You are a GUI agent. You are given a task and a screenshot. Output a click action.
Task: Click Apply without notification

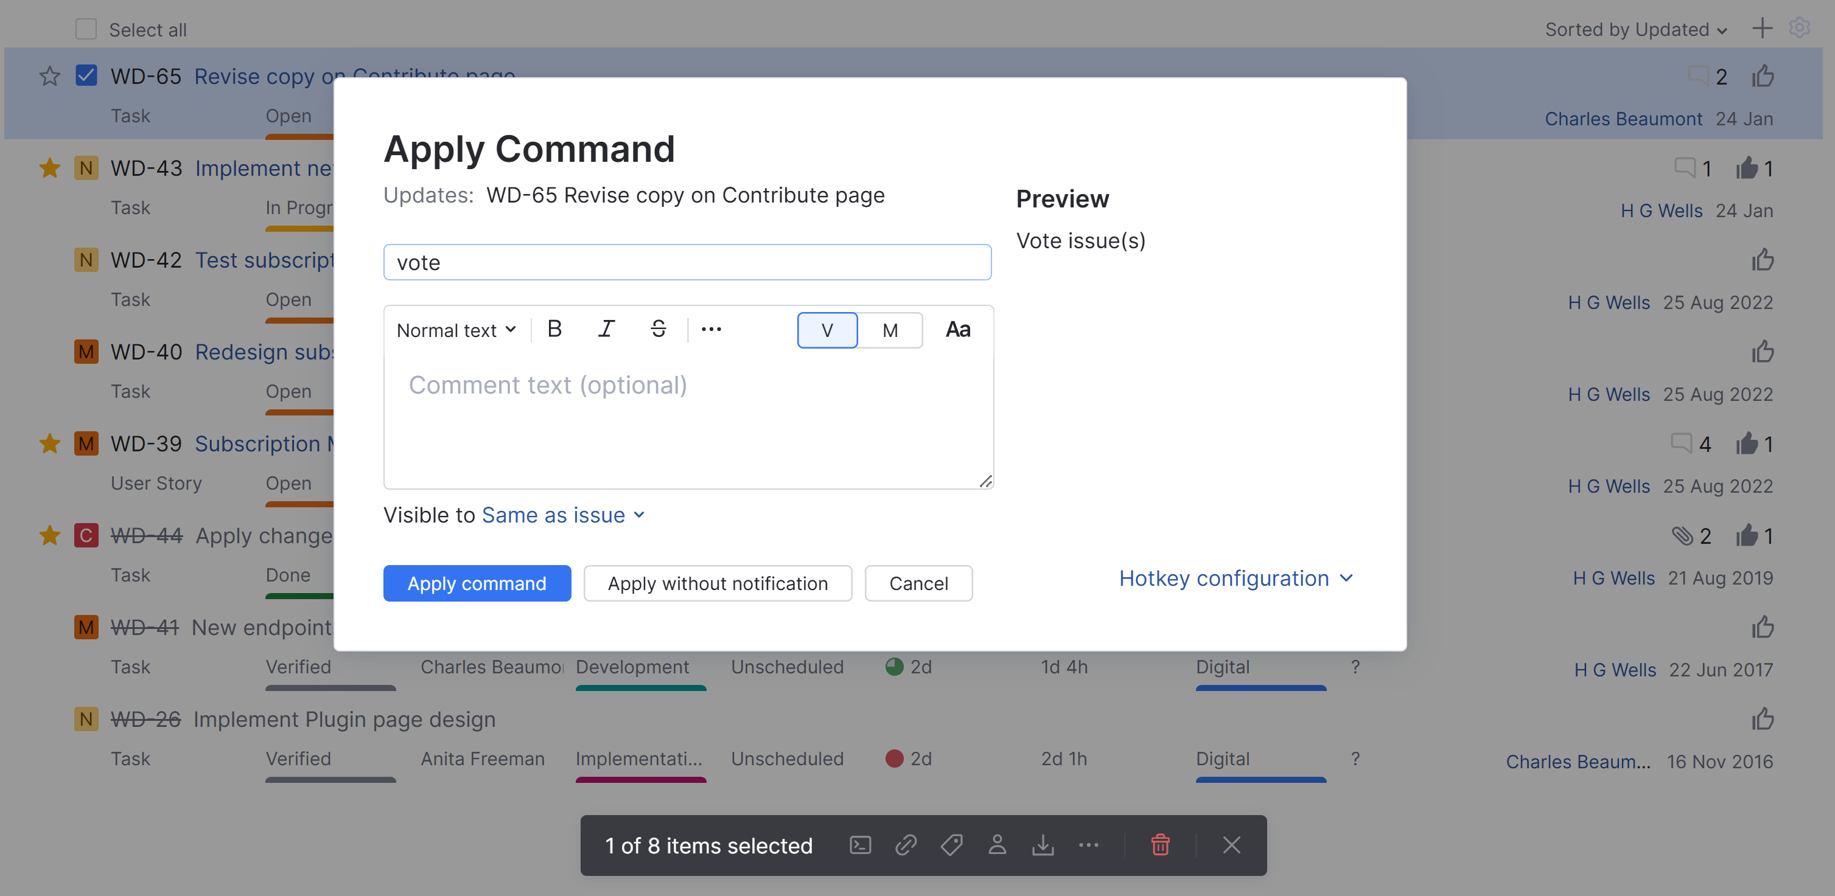(718, 583)
